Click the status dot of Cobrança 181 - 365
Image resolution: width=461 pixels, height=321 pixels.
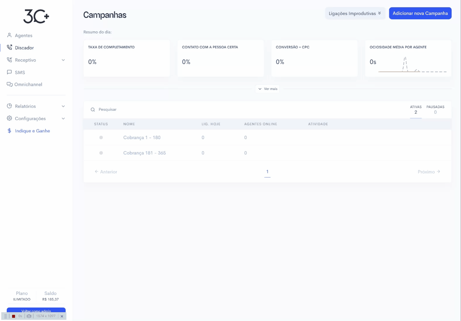point(101,153)
